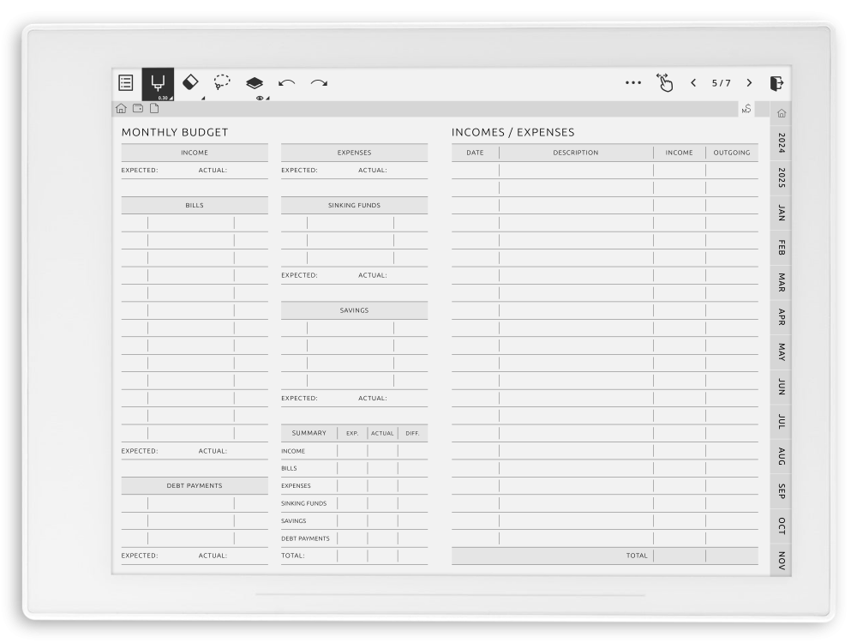This screenshot has height=643, width=857.
Task: Select the MAY month tab
Action: point(781,351)
